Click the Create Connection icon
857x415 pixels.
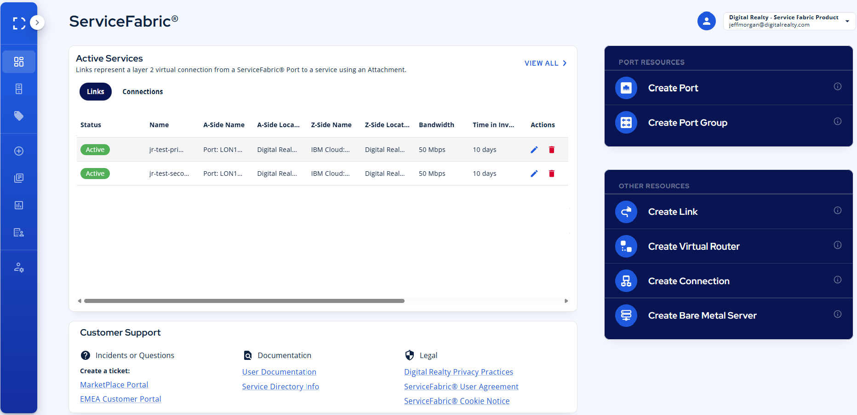coord(626,281)
